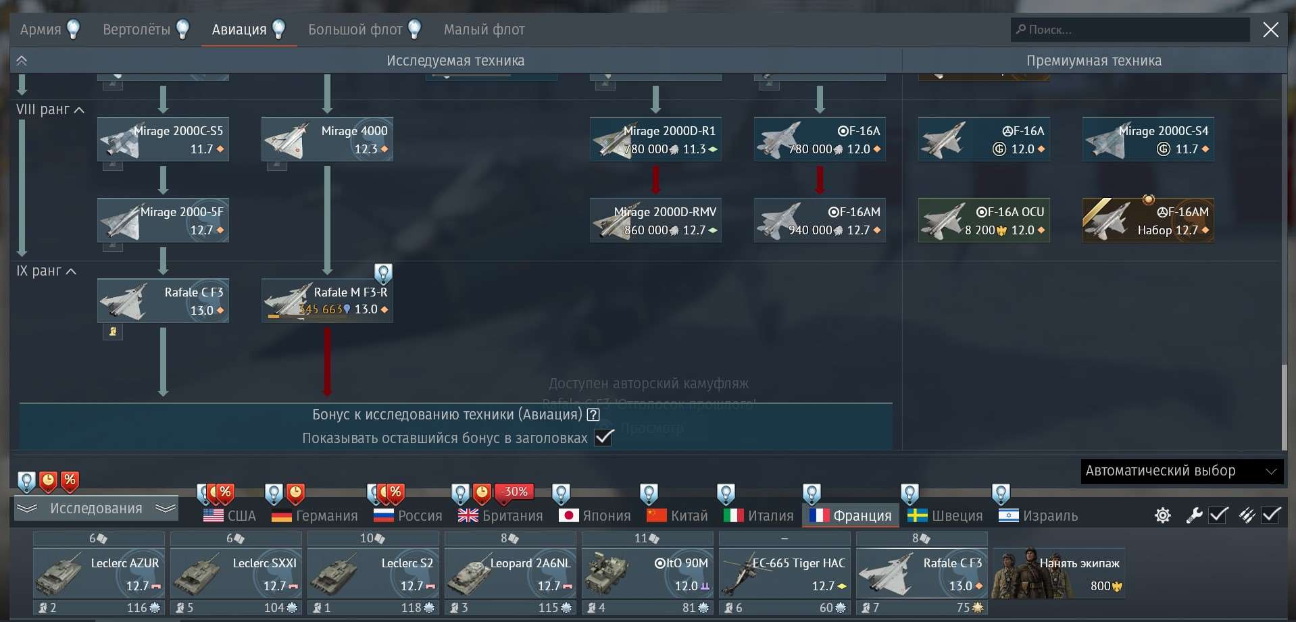Select the Mirage 4000 aircraft
Viewport: 1296px width, 622px height.
327,140
